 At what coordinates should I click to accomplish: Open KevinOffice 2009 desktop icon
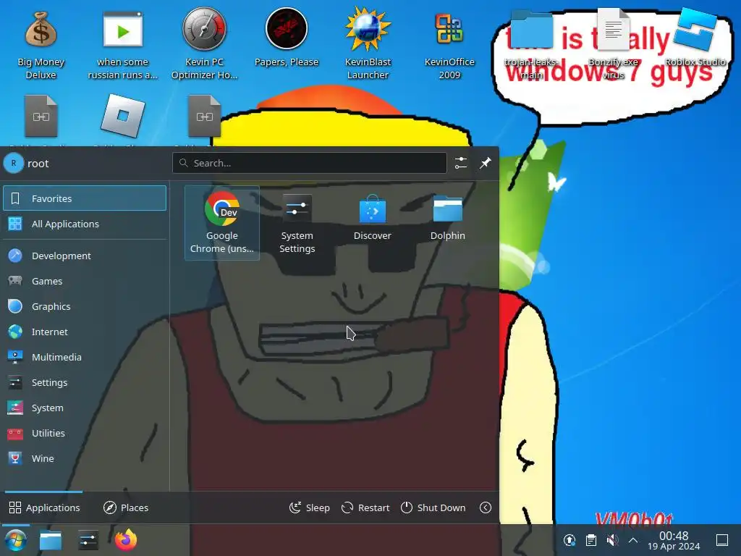click(449, 43)
